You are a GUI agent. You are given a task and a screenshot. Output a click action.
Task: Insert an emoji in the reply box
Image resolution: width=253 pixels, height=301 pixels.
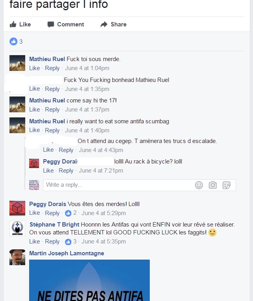coord(199,185)
